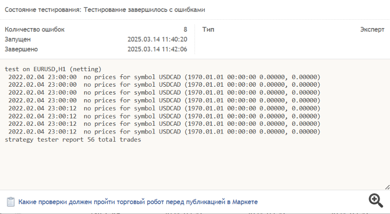
Task: Click the 'Тип' field label
Action: 208,30
